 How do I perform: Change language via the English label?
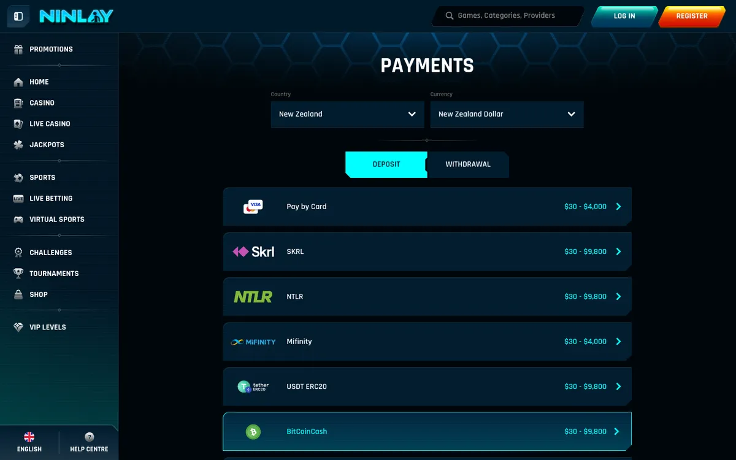(29, 450)
